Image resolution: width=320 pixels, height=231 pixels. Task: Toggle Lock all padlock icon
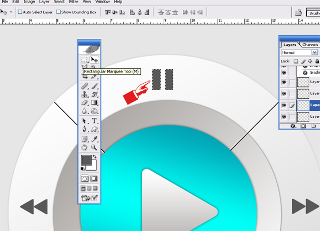tap(317, 61)
